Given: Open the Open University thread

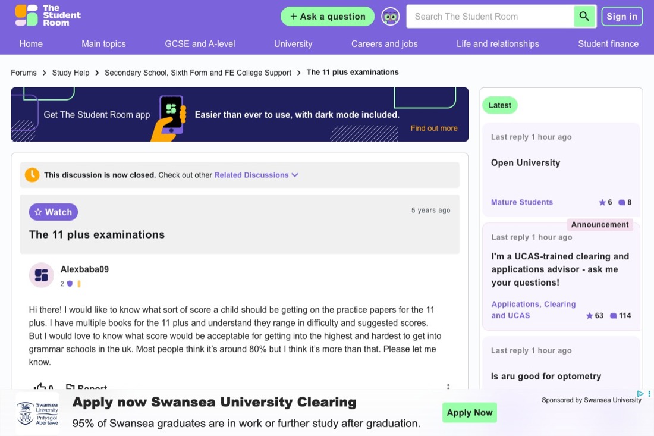Looking at the screenshot, I should (x=525, y=163).
